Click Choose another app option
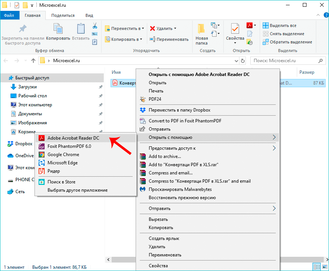The height and width of the screenshot is (271, 329). coord(77,190)
